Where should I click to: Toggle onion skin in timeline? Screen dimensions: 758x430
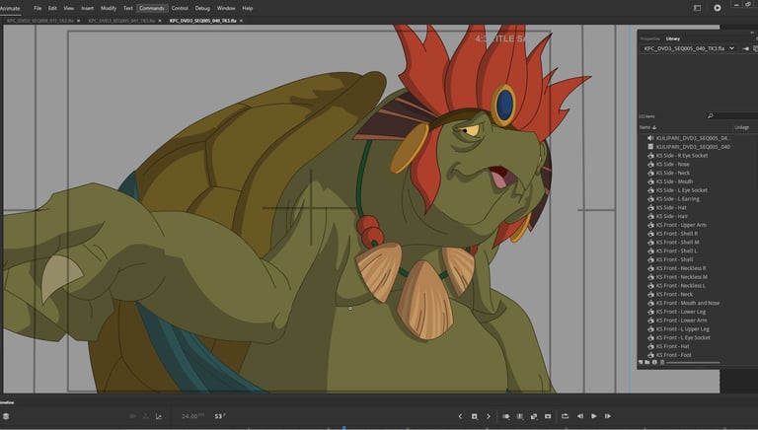(505, 416)
